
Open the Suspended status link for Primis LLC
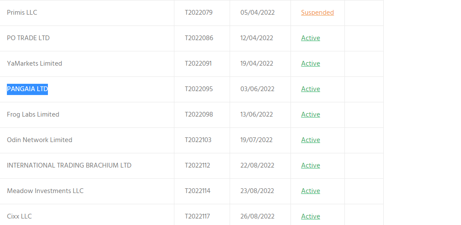tap(317, 13)
